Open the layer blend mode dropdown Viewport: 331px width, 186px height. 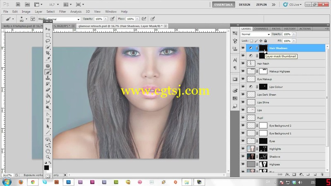coord(255,34)
